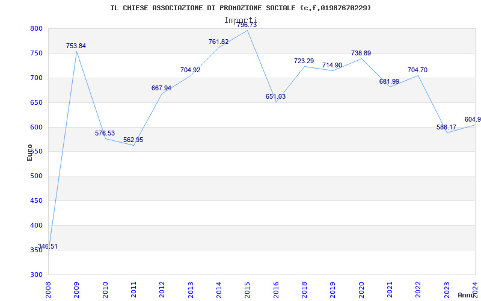Click x-axis year 2021
Screen dimensions: 481x301
pyautogui.click(x=390, y=290)
